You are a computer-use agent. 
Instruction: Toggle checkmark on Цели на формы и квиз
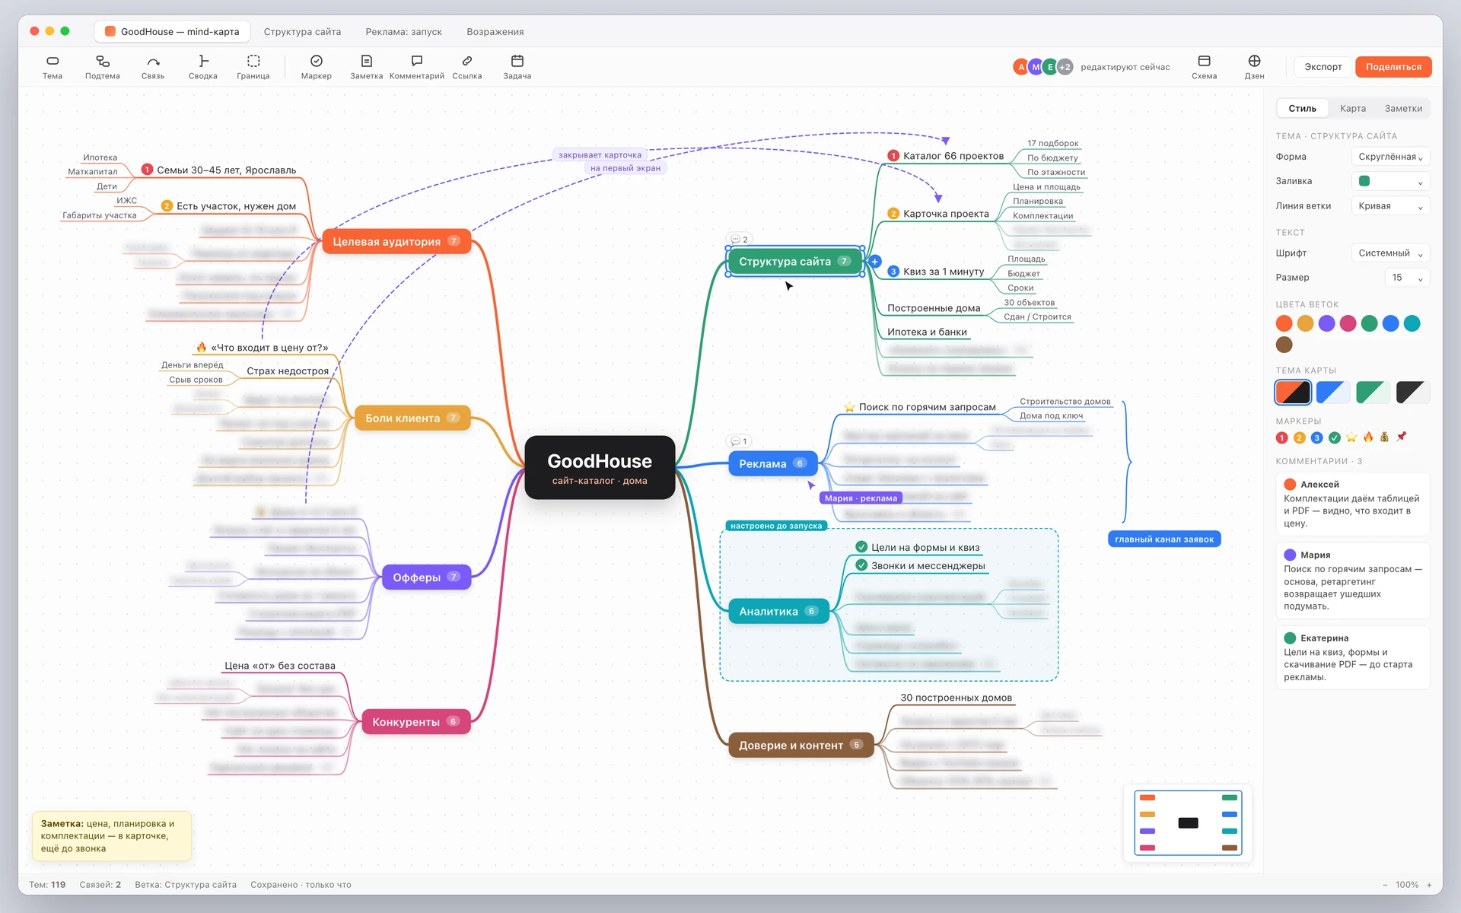861,547
